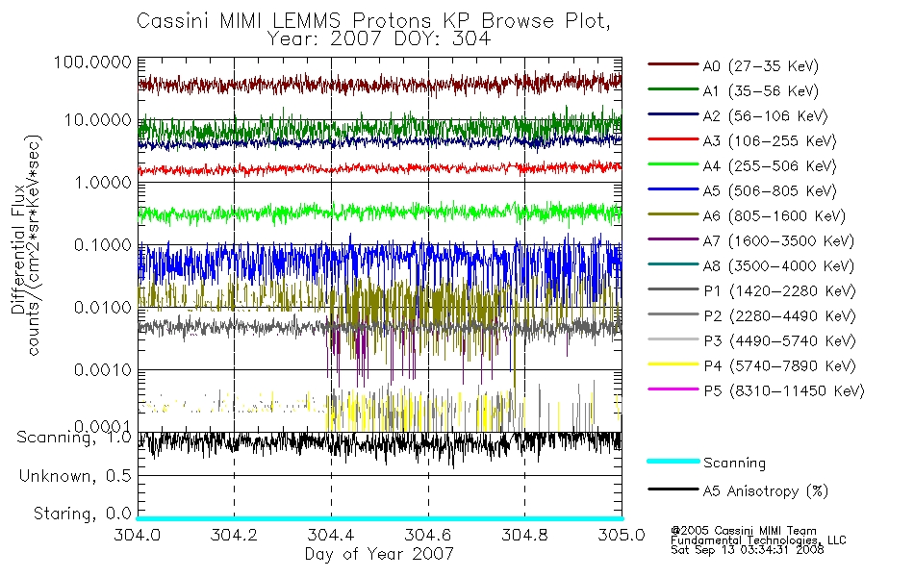Click the black A5 Anisotropy legend line
This screenshot has width=914, height=577.
coord(673,489)
